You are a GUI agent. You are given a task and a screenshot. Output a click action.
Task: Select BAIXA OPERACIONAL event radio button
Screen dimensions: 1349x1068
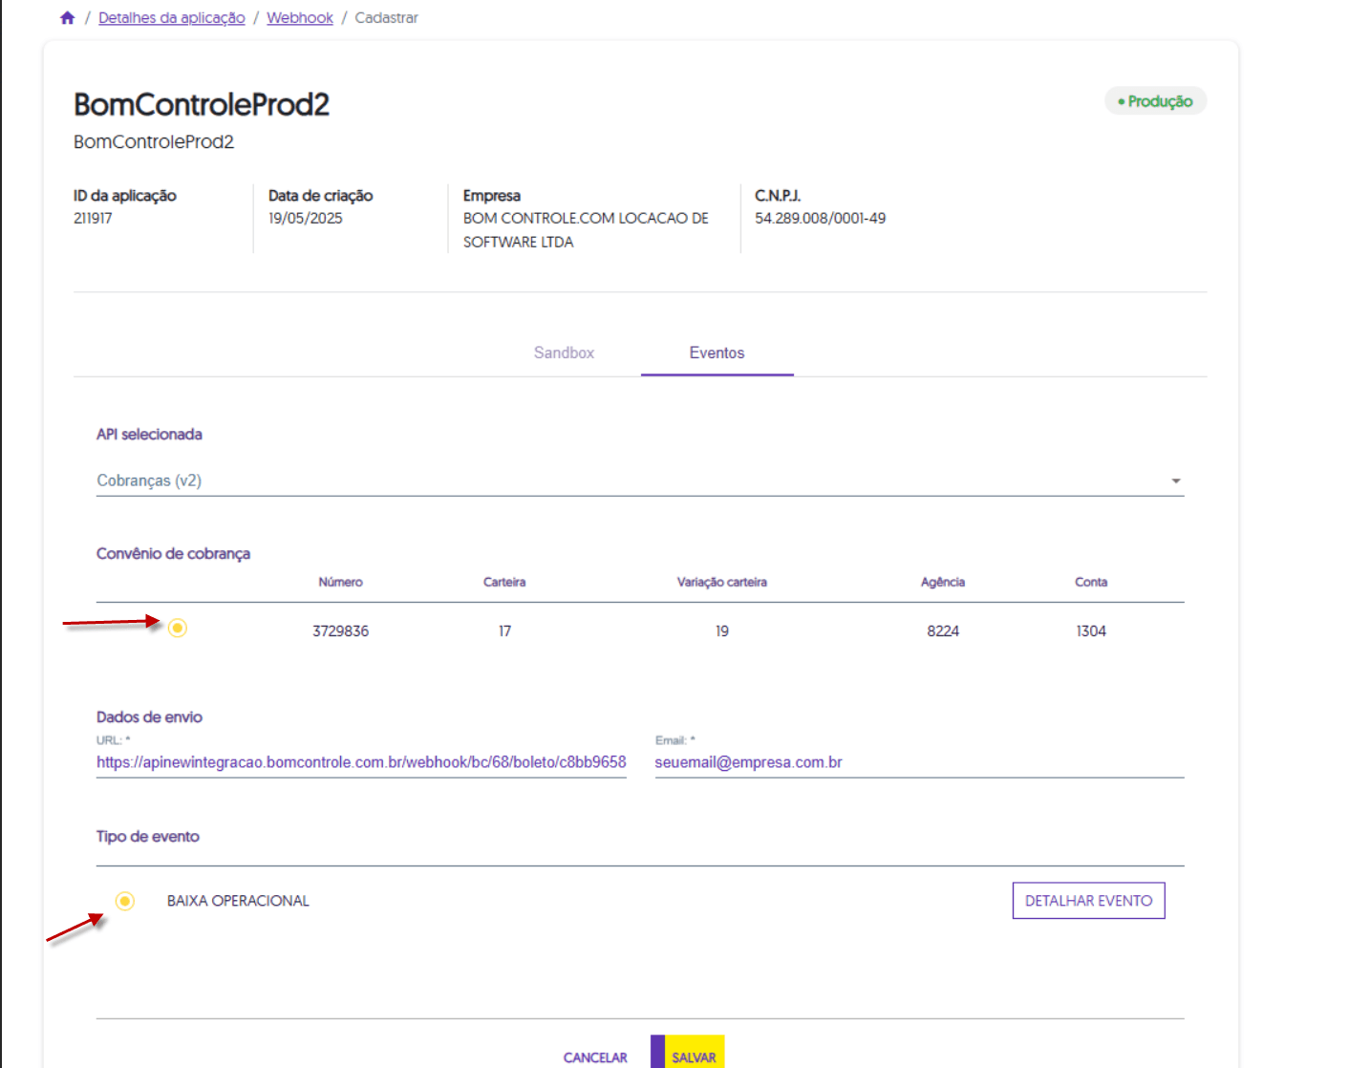coord(125,901)
